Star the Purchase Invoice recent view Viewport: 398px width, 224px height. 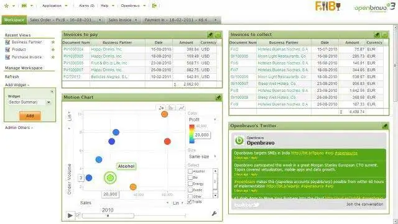(x=53, y=57)
